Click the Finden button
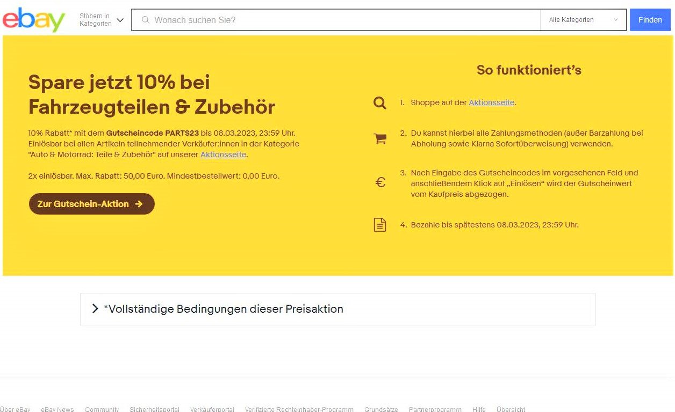Image resolution: width=675 pixels, height=412 pixels. 650,20
